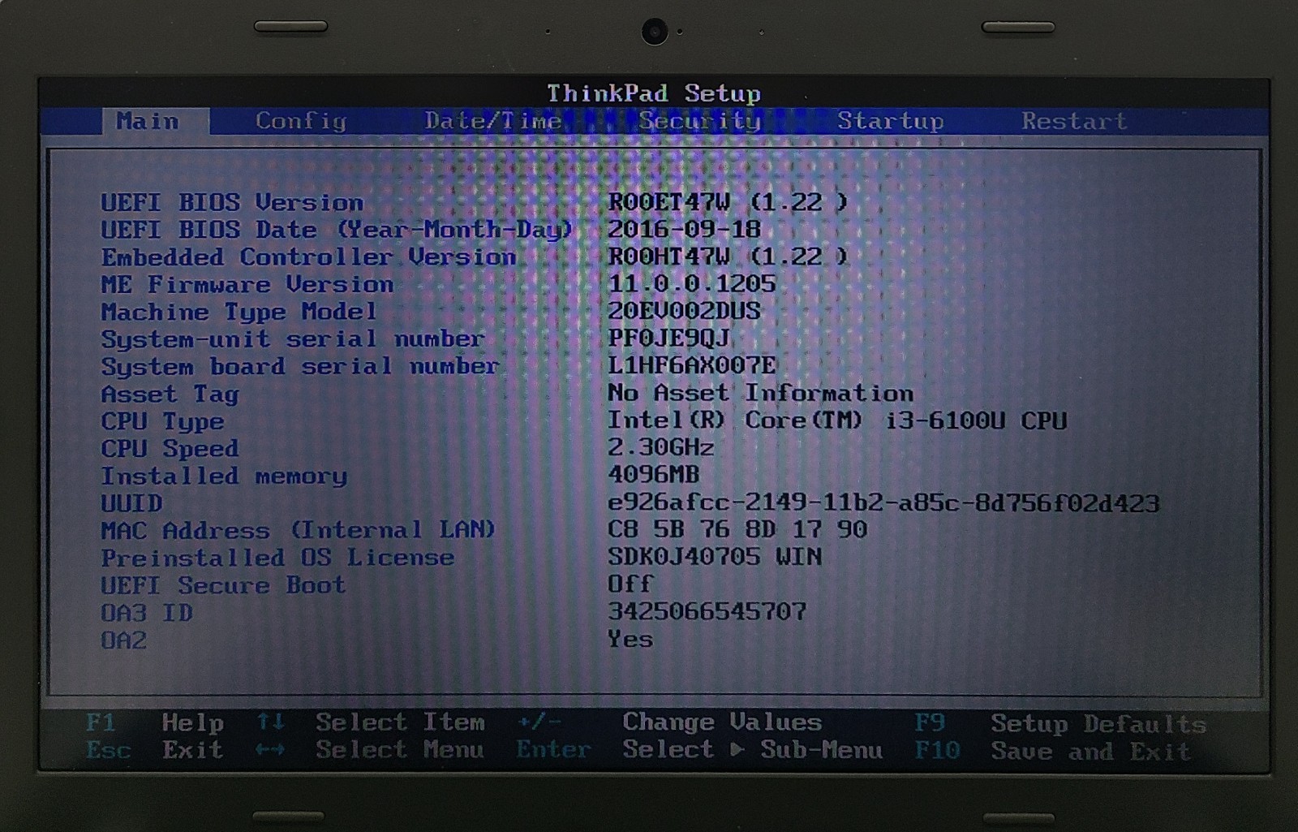Select UEFI BIOS Date label
The image size is (1298, 832).
tap(337, 230)
